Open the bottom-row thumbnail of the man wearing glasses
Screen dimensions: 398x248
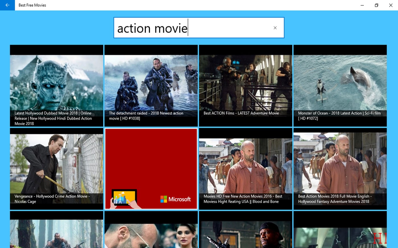151,230
